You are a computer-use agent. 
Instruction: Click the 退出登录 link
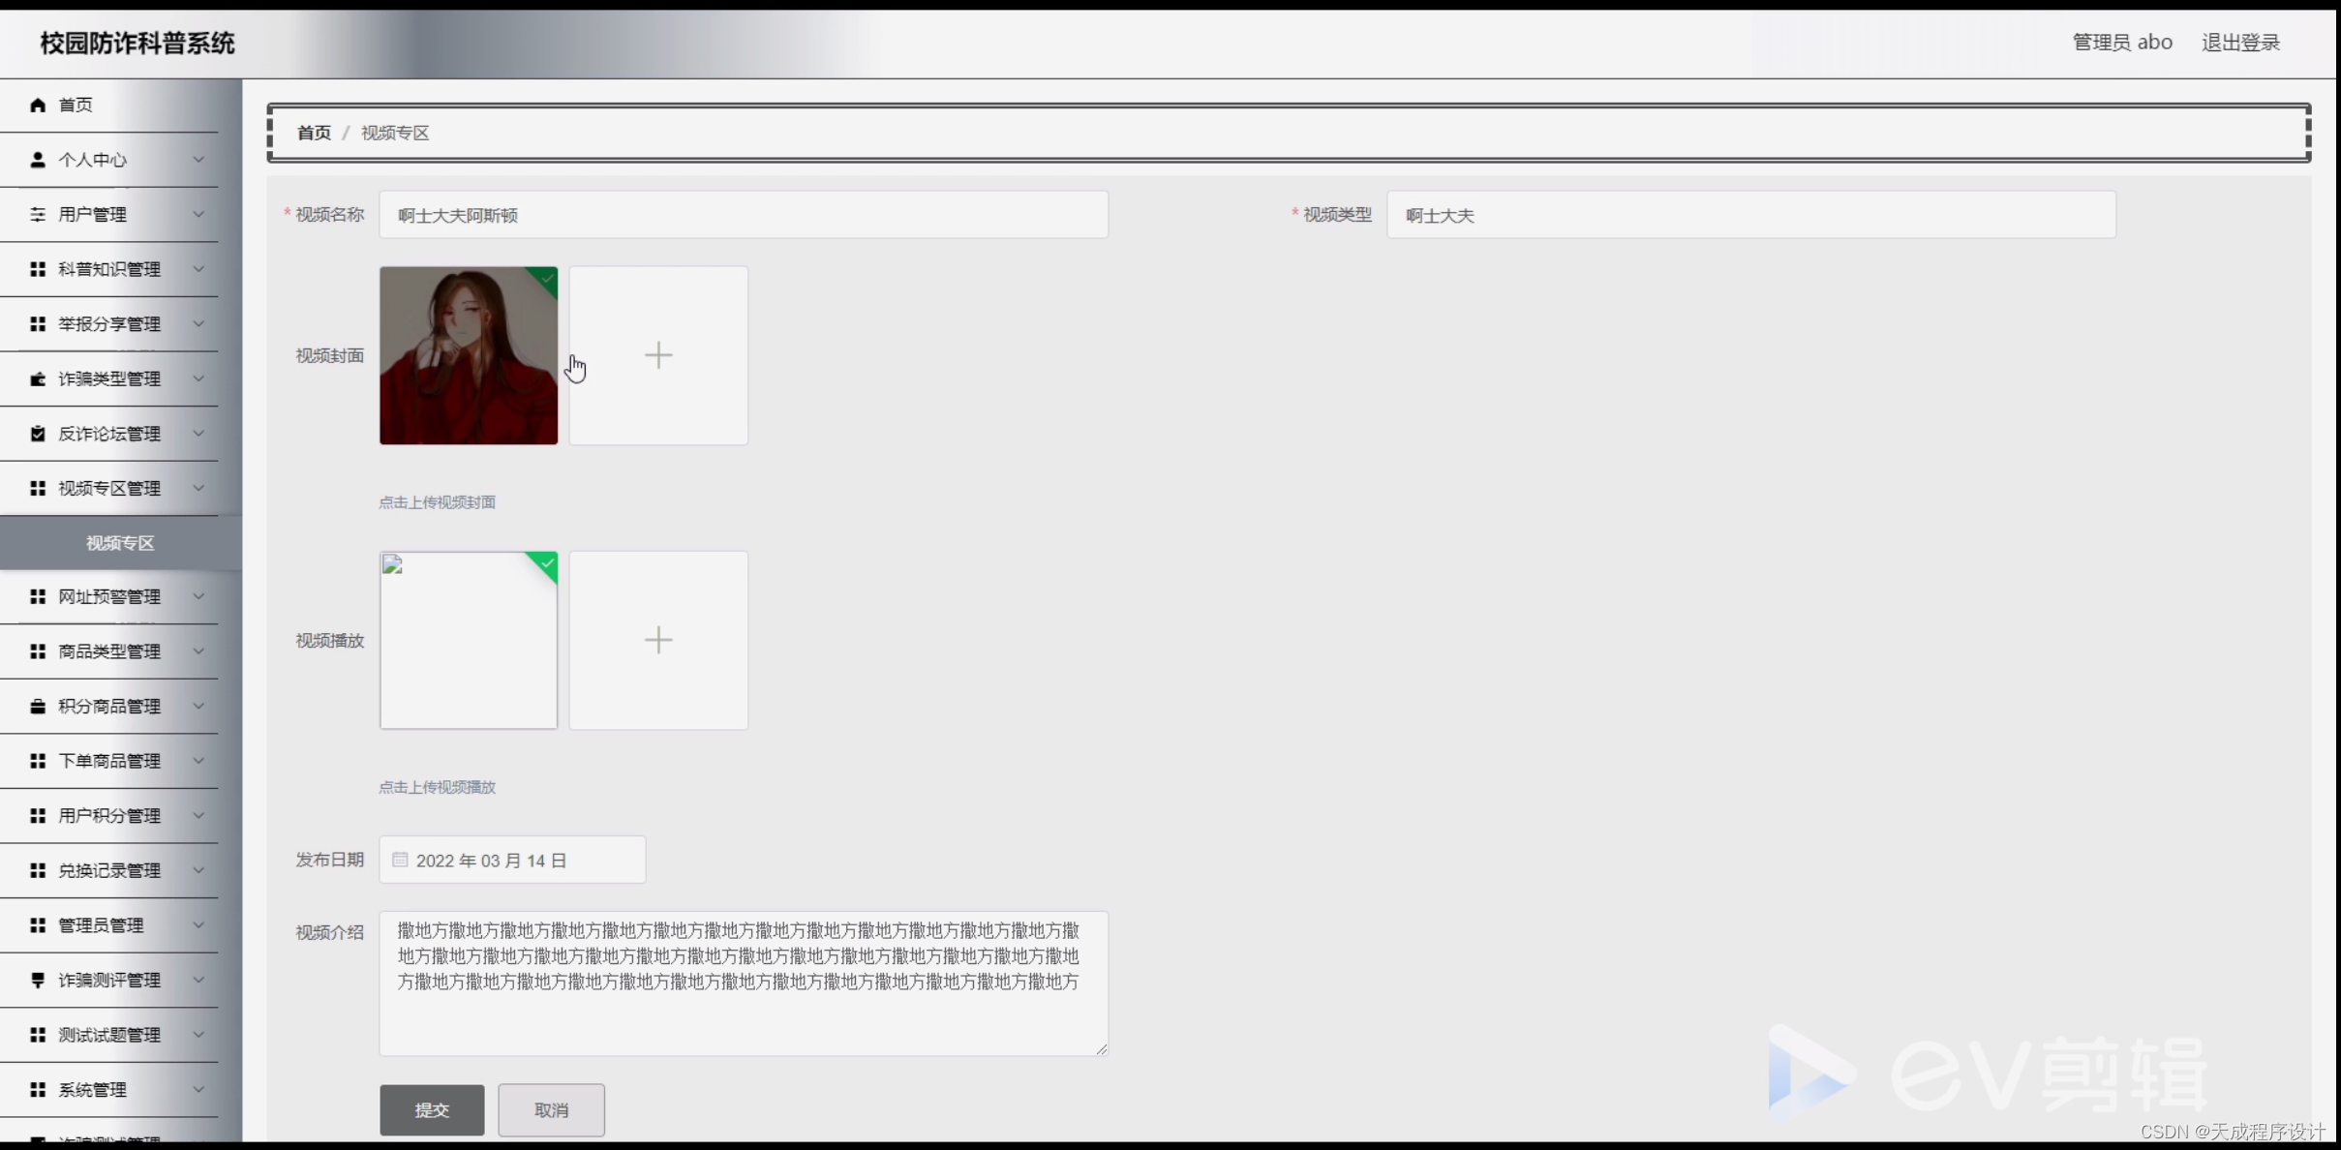click(x=2241, y=42)
